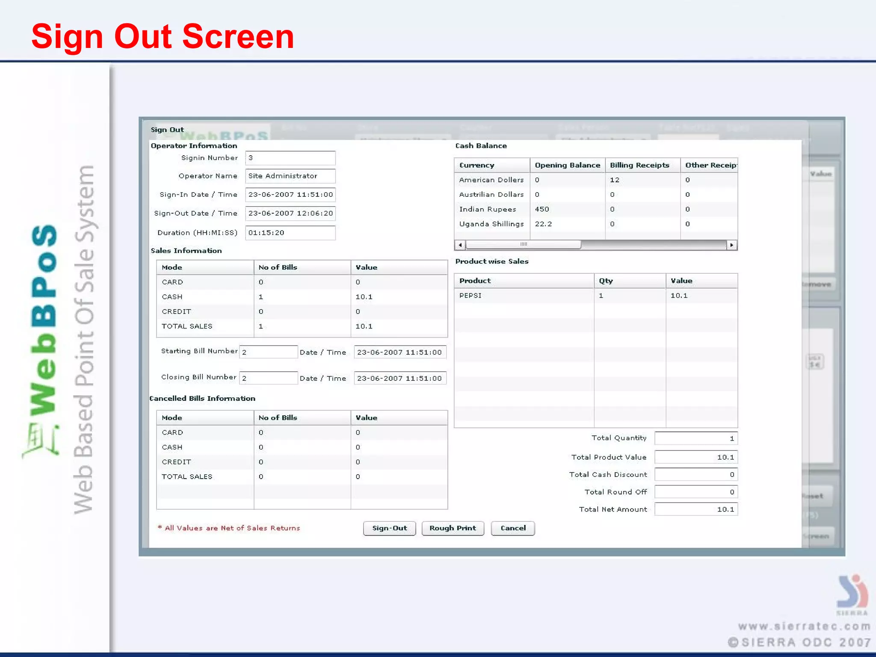
Task: Select the PEPSI product row
Action: [596, 296]
